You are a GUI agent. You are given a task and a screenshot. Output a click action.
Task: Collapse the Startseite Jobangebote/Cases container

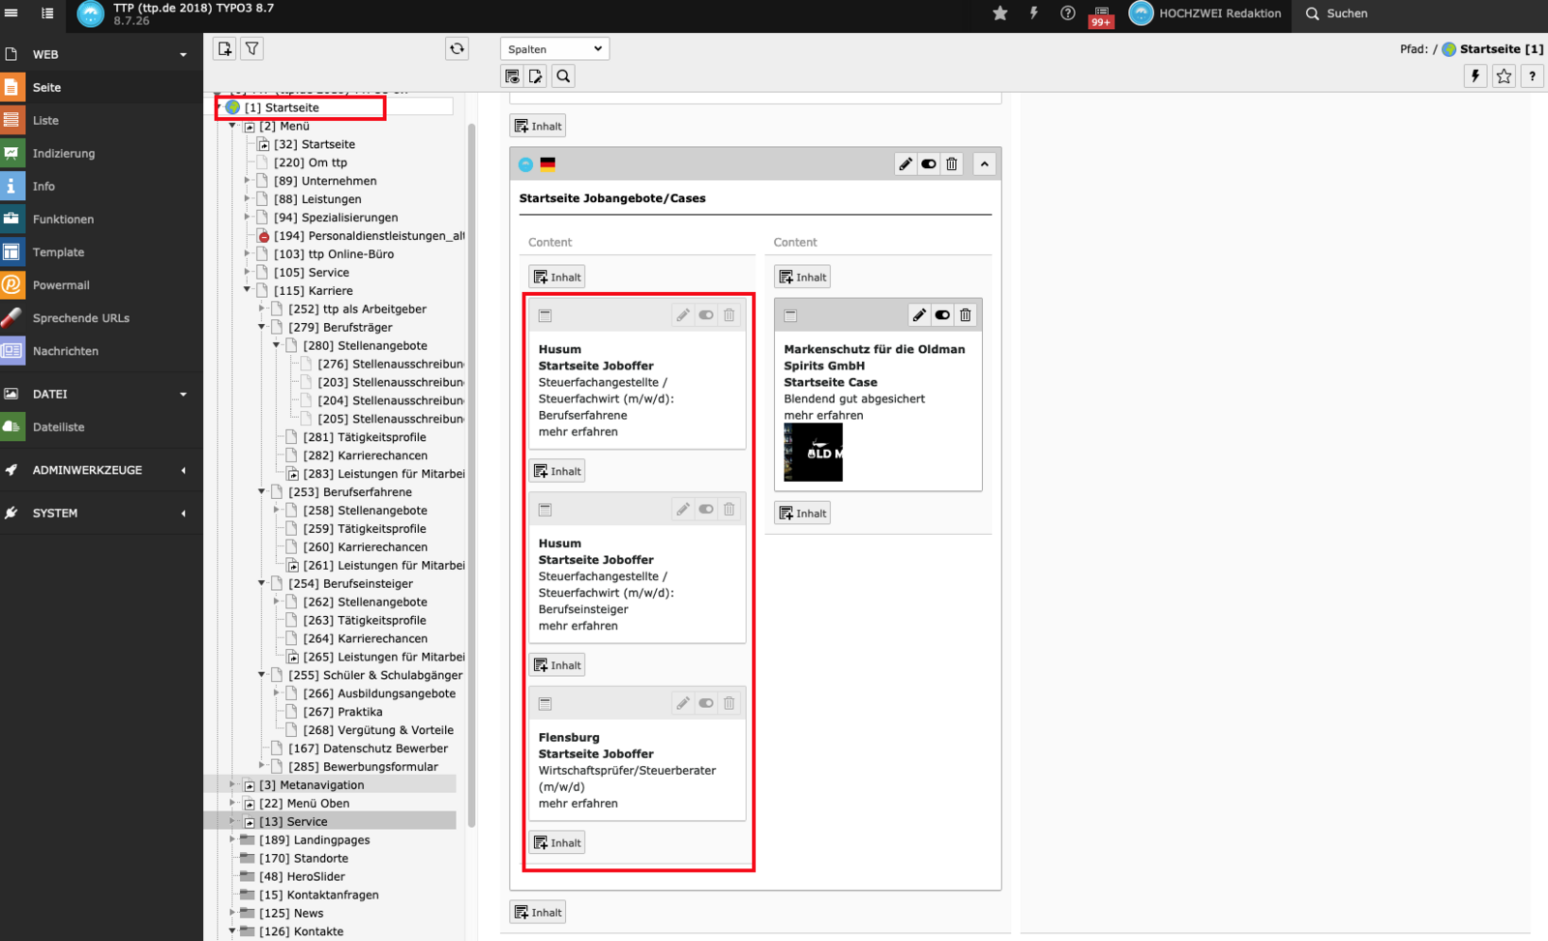coord(984,164)
